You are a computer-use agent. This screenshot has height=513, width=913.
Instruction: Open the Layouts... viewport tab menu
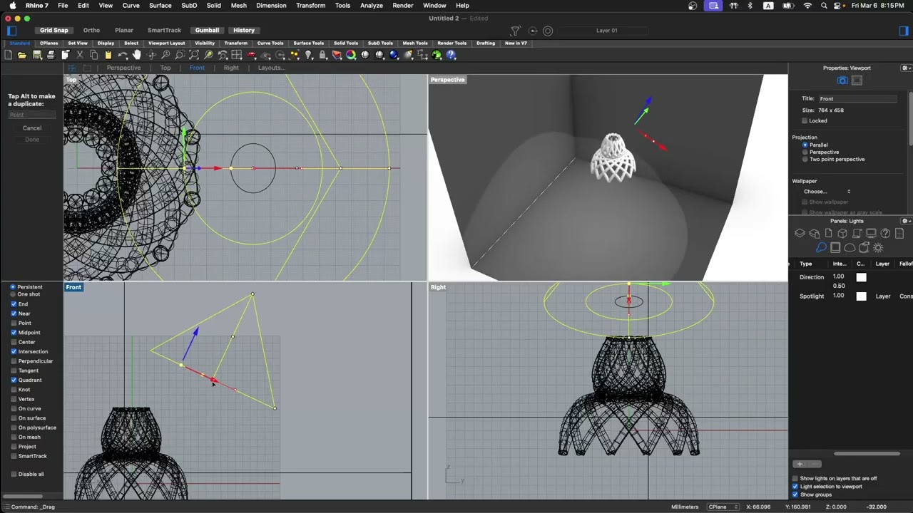click(x=271, y=68)
